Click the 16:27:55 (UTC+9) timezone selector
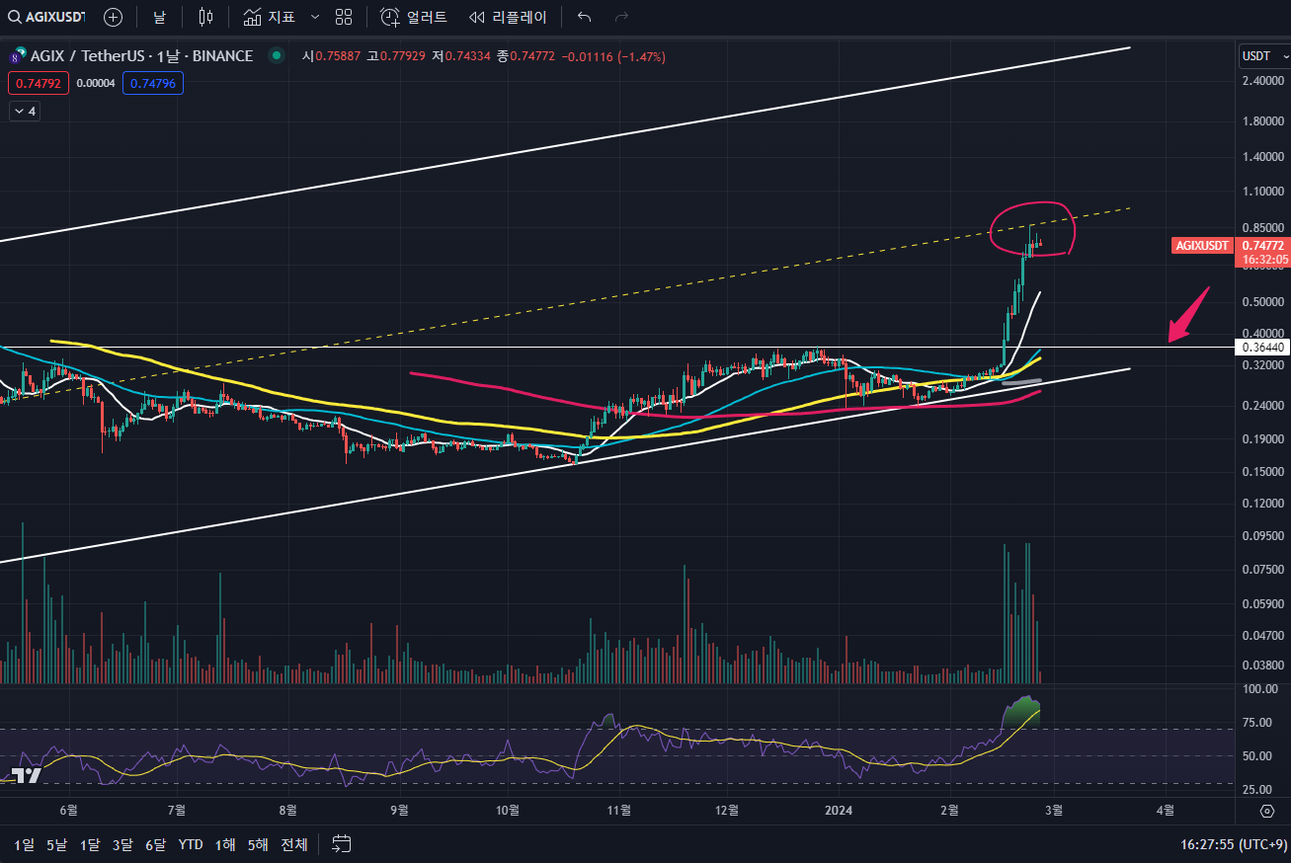Image resolution: width=1291 pixels, height=863 pixels. pos(1234,844)
